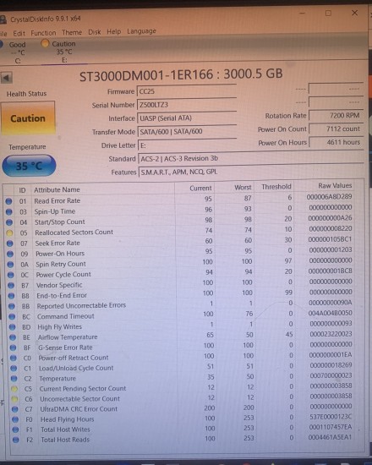Image resolution: width=372 pixels, height=465 pixels.
Task: Click the blue status icon for Power Cycle Count
Action: (x=11, y=275)
